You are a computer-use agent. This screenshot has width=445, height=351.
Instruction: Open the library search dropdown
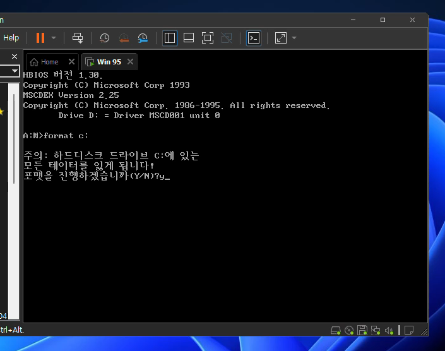click(15, 71)
